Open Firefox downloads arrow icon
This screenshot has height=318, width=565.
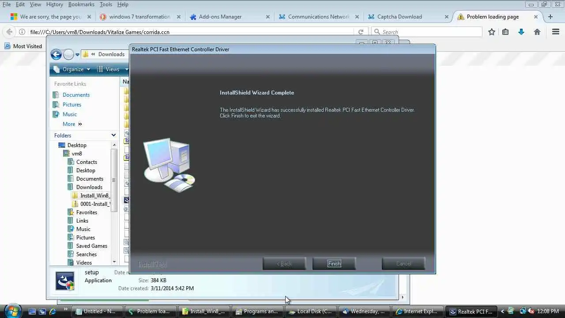coord(521,32)
